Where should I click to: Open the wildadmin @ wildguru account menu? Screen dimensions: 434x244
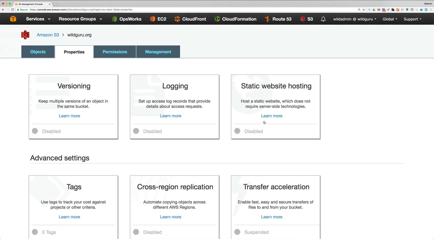pos(355,19)
